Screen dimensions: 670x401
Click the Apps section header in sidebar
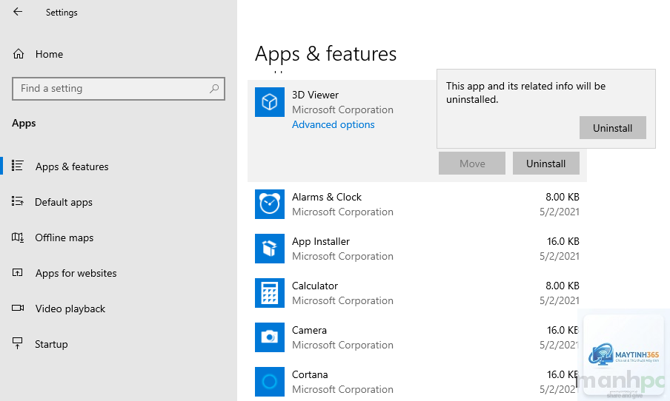(24, 124)
